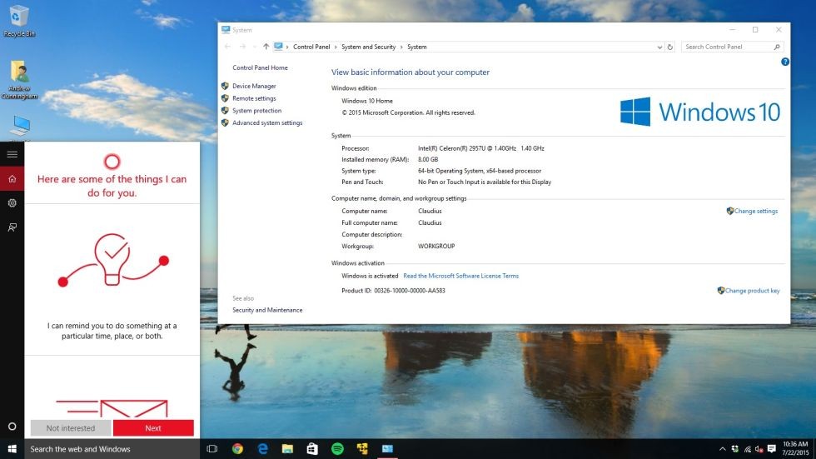Image resolution: width=816 pixels, height=459 pixels.
Task: Launch Spotify from taskbar
Action: pos(337,449)
